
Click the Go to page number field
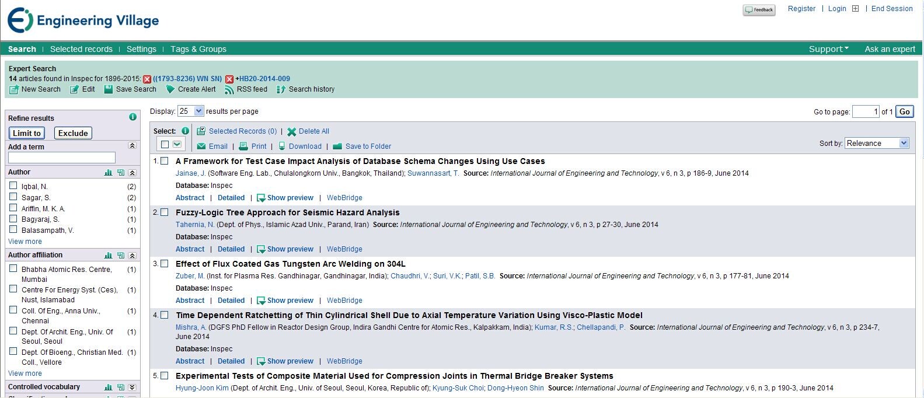(866, 111)
